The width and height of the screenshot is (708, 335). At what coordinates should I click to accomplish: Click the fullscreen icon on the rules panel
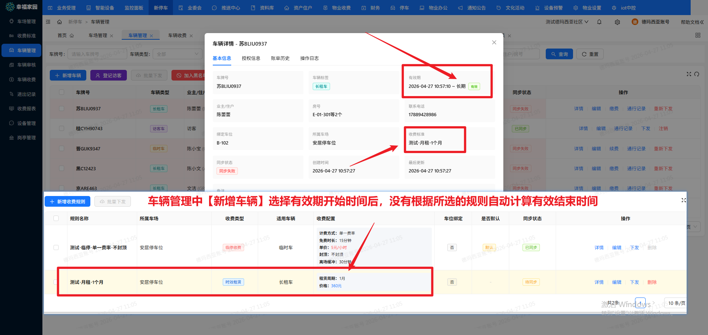point(684,200)
